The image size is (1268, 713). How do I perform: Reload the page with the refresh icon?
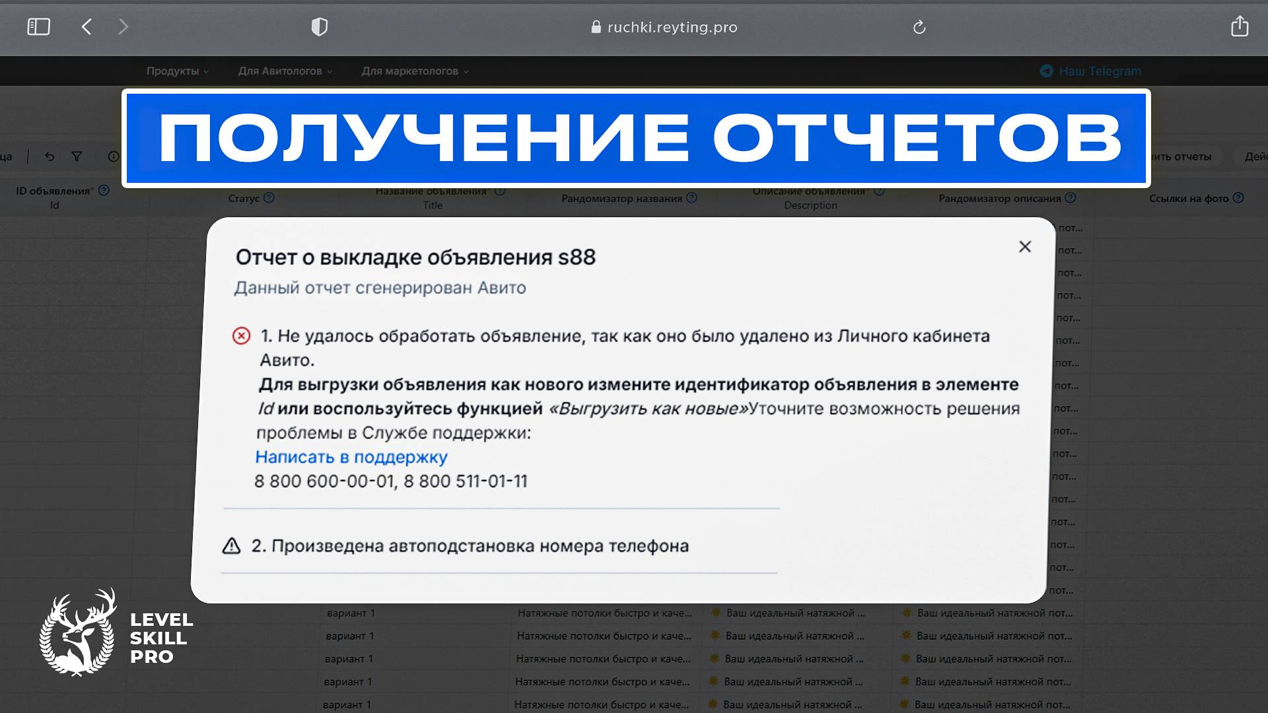(919, 27)
